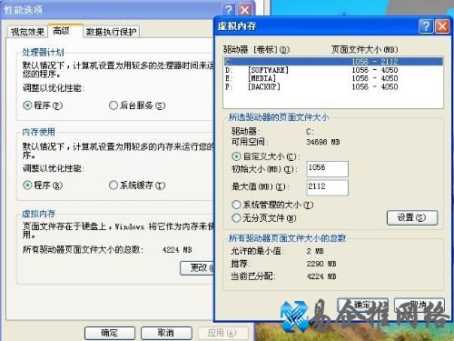Pick 程序 radio under 处理器计划
Screen dimensions: 454x341
pyautogui.click(x=27, y=105)
